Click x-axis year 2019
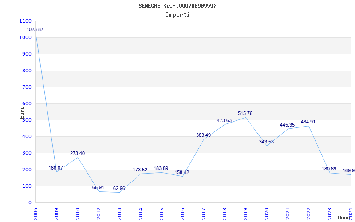The width and height of the screenshot is (355, 222). [246, 214]
